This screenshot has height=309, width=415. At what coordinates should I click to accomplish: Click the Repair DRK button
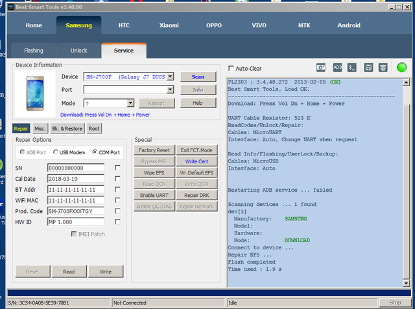click(196, 195)
